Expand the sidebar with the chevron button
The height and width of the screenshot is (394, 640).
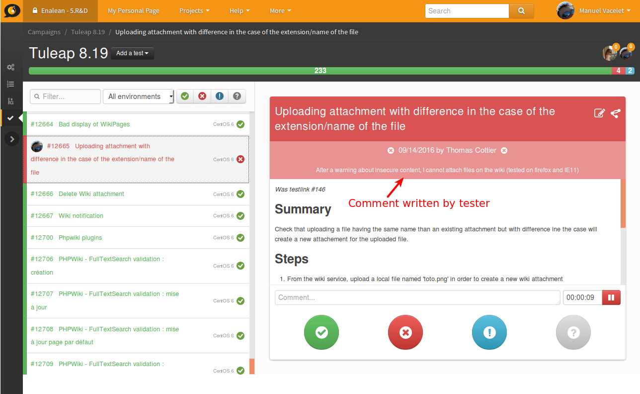(x=12, y=139)
